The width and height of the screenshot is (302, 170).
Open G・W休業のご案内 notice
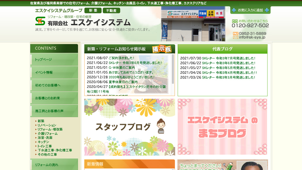coord(122,67)
